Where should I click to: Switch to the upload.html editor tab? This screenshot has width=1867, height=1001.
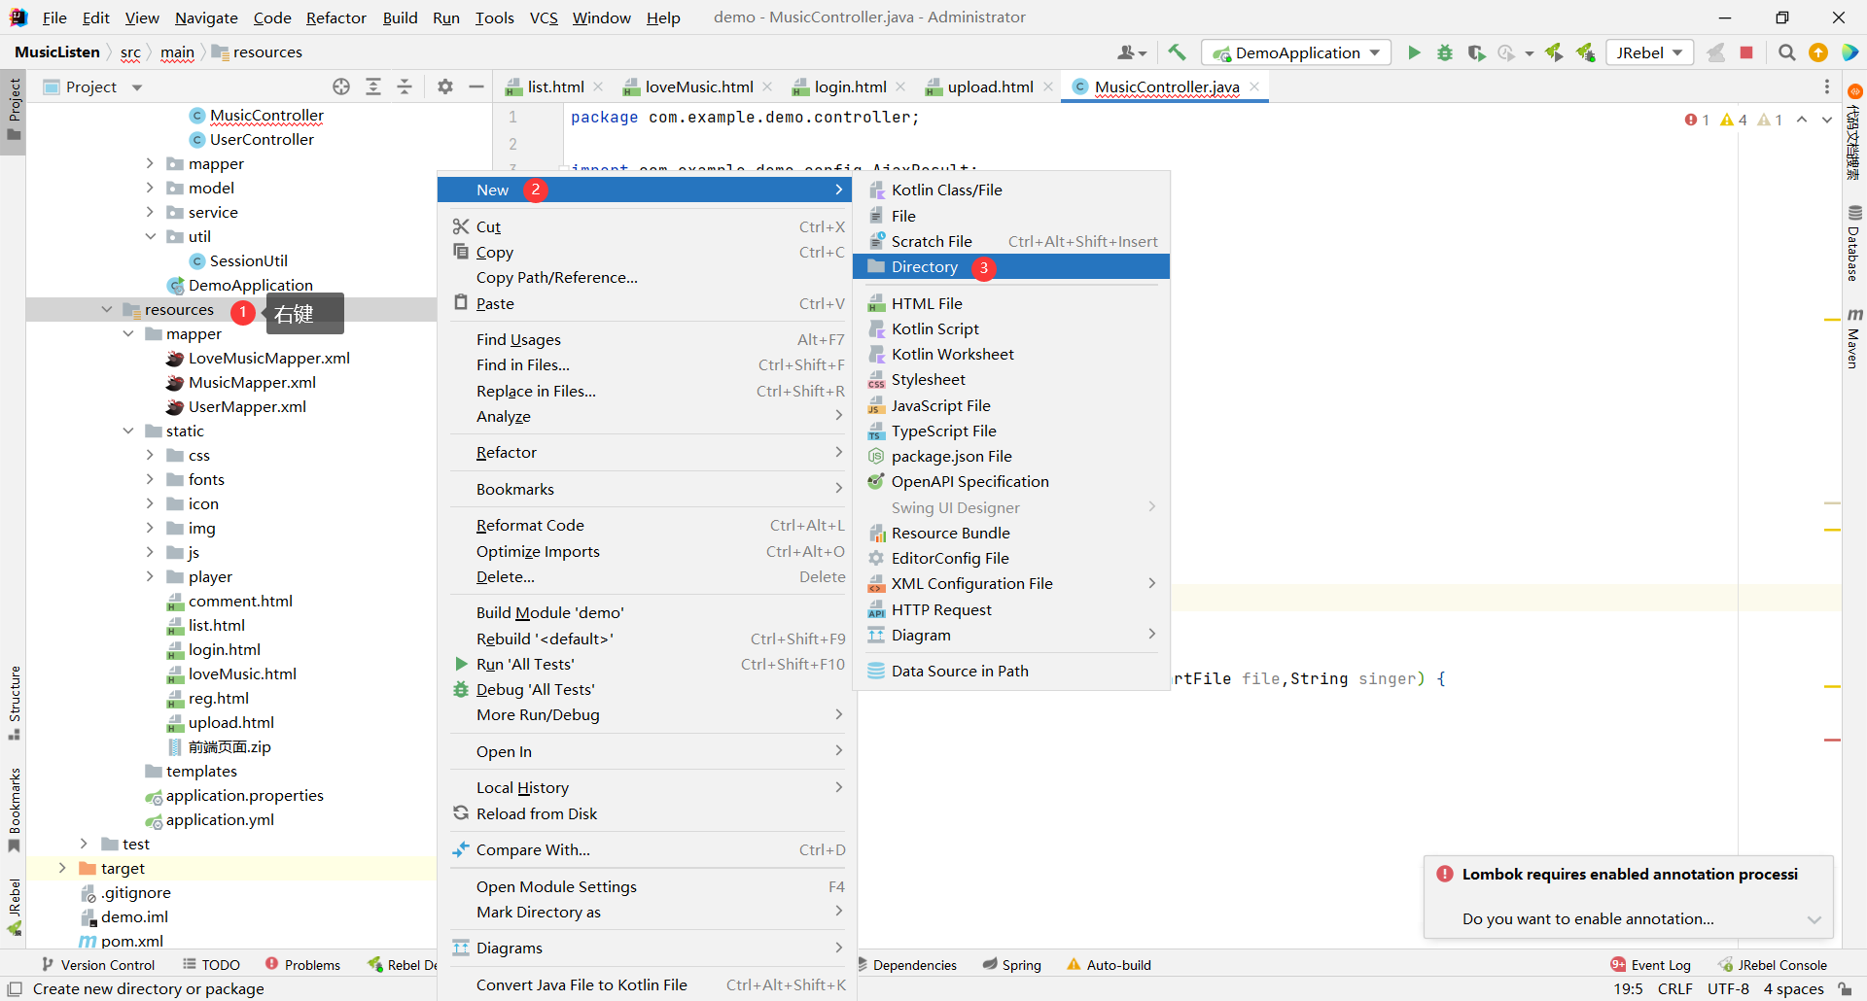point(990,86)
